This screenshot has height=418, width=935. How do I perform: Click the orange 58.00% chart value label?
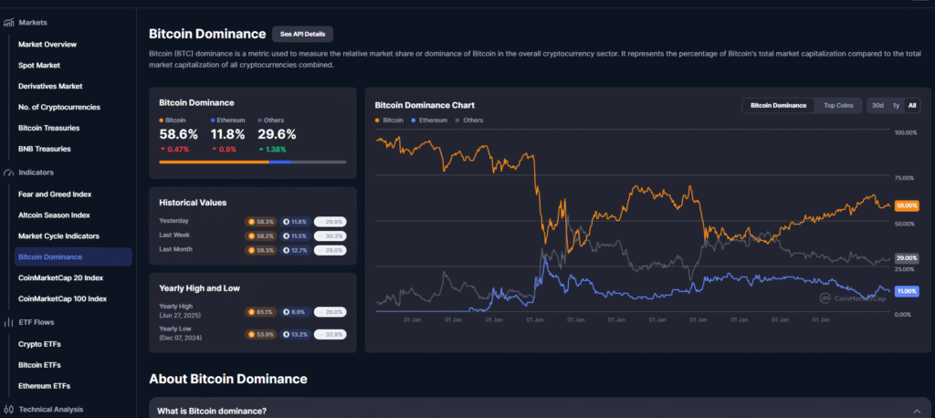[x=906, y=206]
